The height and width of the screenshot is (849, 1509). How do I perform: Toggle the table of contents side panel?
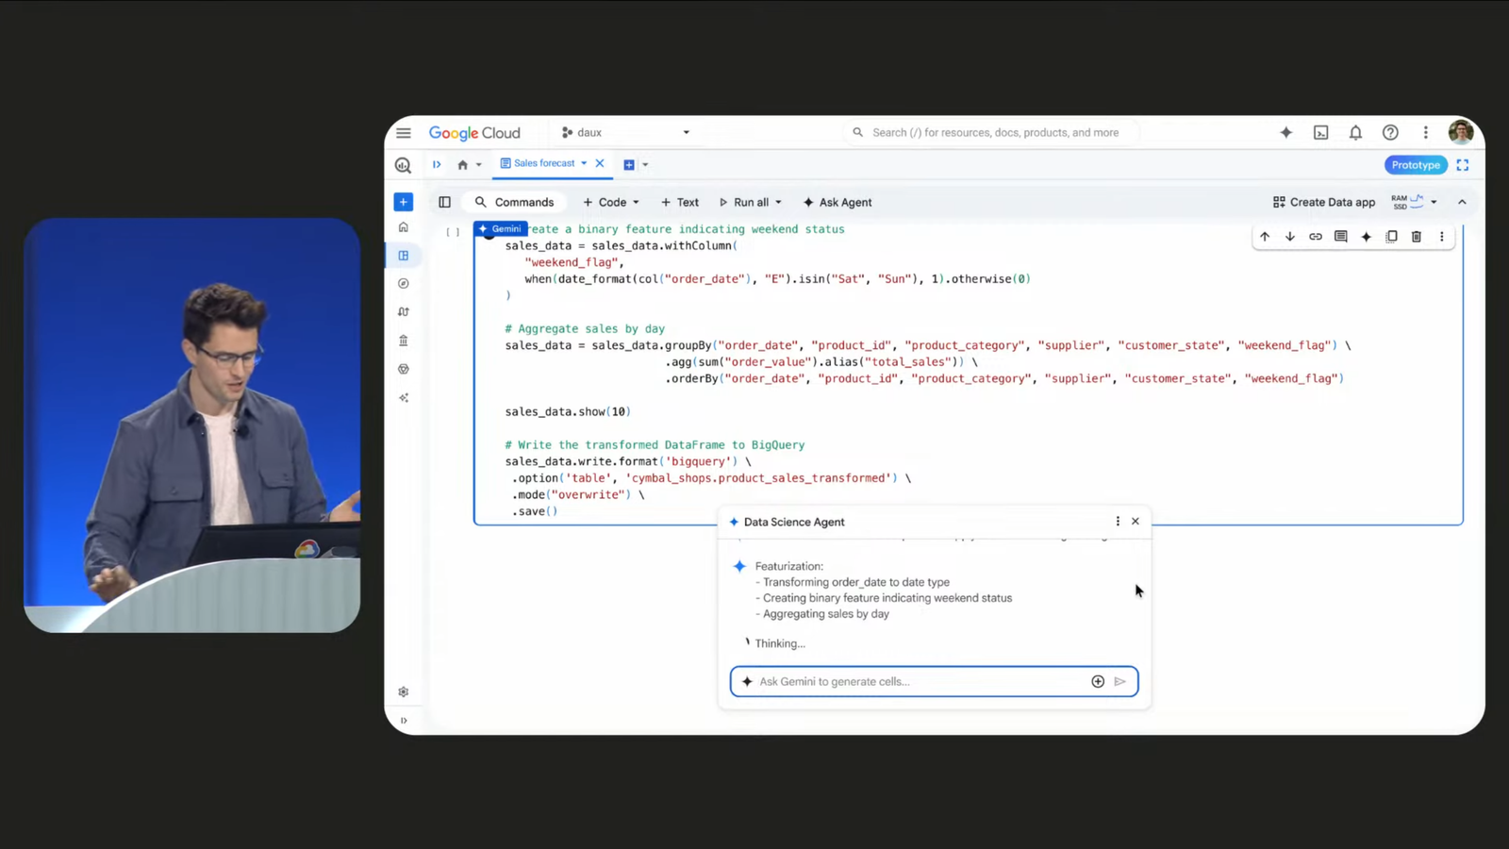pyautogui.click(x=444, y=202)
